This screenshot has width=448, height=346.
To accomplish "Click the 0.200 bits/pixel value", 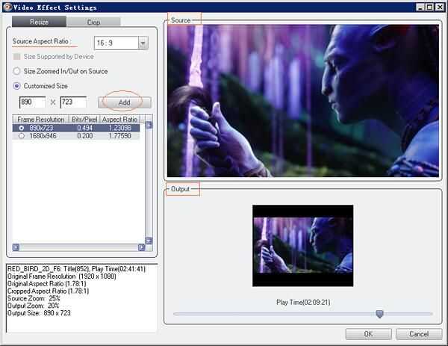I will click(x=84, y=136).
